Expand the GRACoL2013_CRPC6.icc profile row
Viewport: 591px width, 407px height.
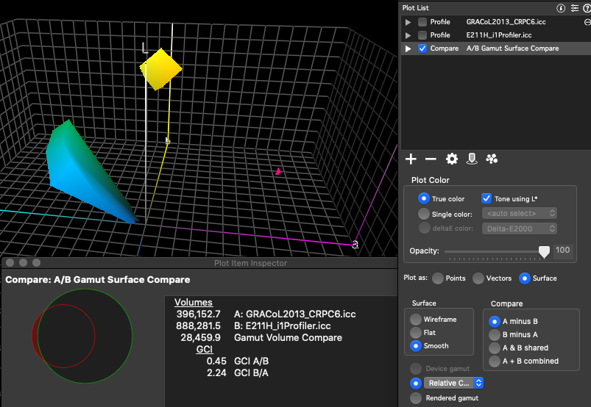[x=408, y=22]
